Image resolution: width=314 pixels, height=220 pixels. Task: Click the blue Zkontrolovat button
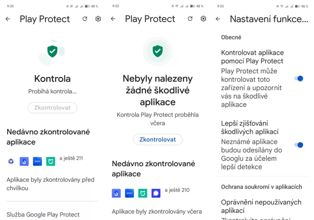(157, 140)
